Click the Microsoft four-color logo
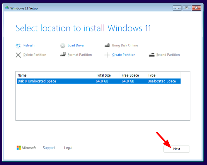The image size is (207, 165). click(18, 148)
